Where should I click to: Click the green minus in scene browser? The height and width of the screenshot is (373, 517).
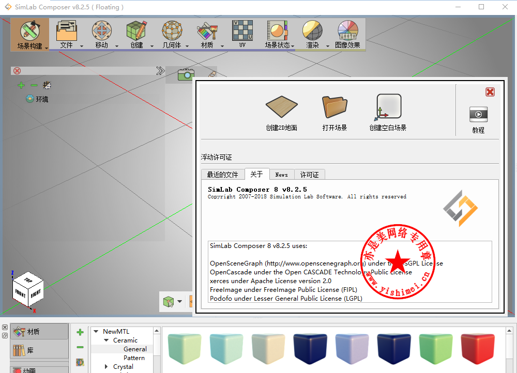coord(34,85)
